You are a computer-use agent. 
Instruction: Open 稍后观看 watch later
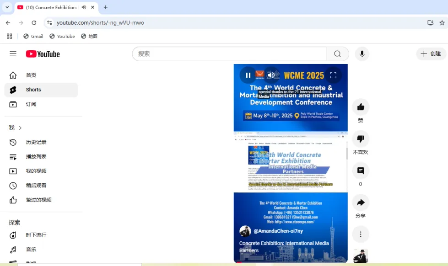(x=41, y=186)
